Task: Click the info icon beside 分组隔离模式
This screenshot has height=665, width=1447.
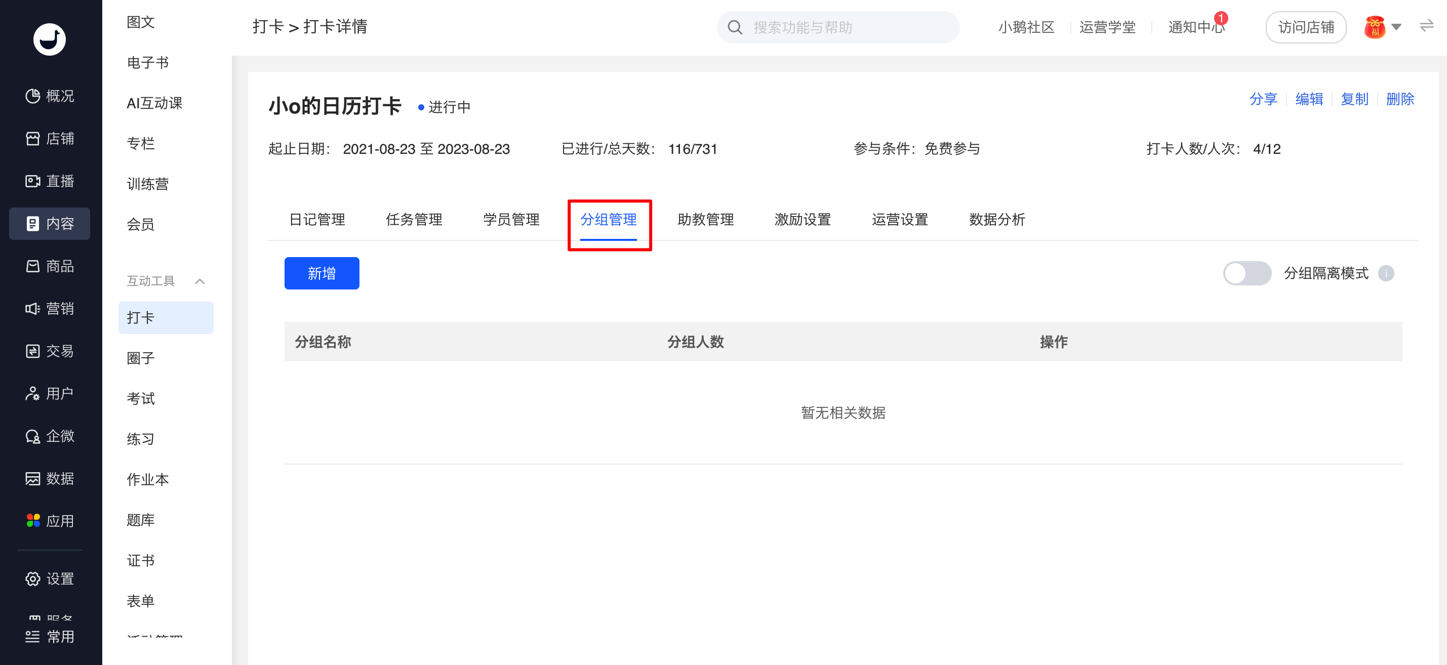Action: coord(1386,273)
